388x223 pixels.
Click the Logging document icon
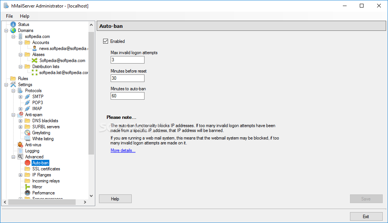coord(20,151)
